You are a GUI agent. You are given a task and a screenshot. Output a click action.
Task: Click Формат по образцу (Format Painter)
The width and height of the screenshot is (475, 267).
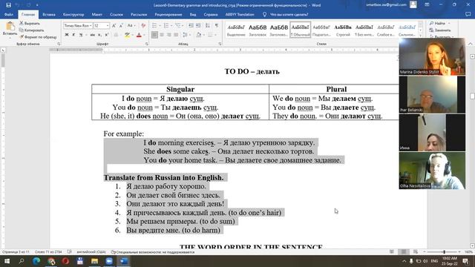click(x=38, y=37)
